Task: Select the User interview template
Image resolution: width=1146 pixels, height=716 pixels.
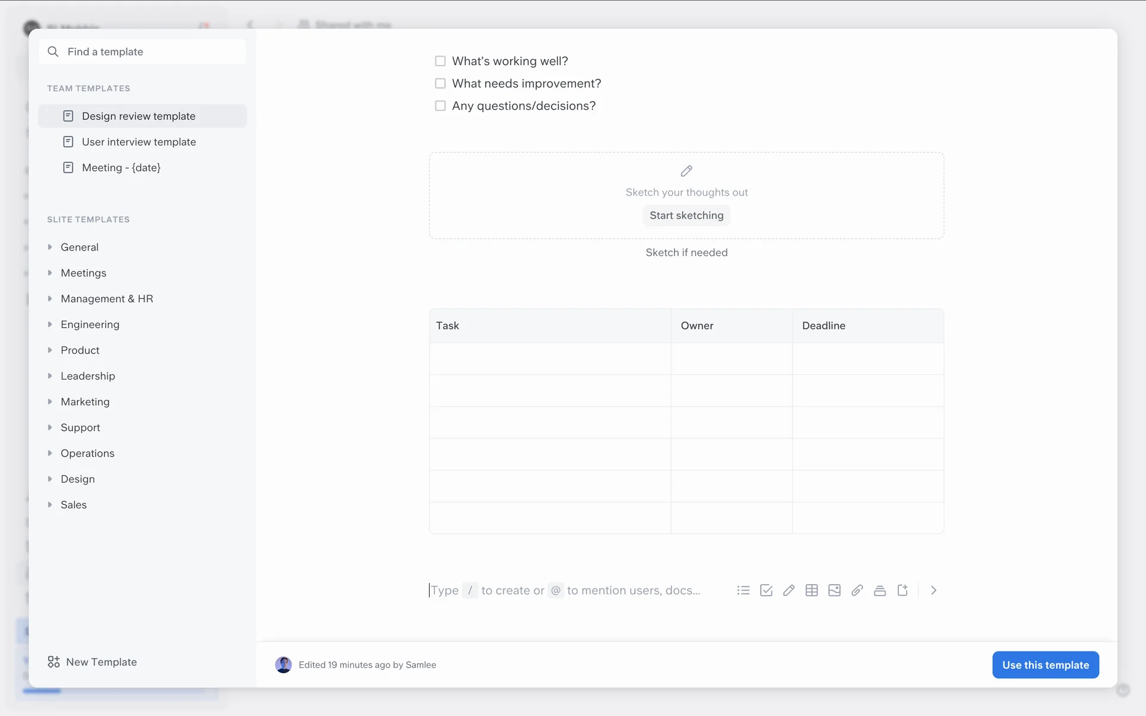Action: 138,142
